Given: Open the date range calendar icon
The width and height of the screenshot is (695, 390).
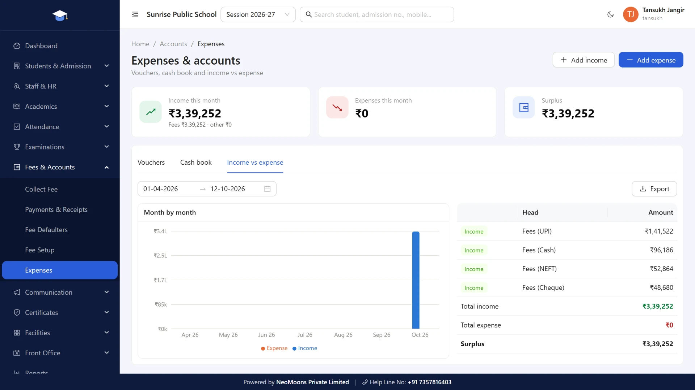Looking at the screenshot, I should click(267, 189).
